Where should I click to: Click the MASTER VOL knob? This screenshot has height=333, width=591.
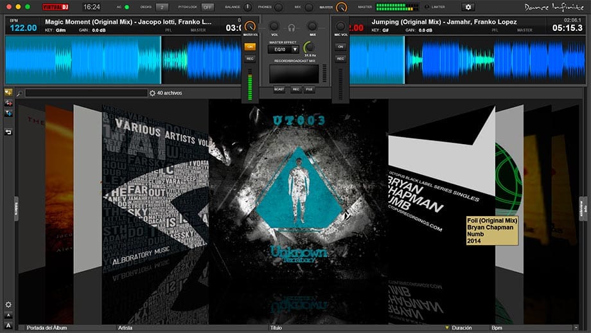pyautogui.click(x=250, y=26)
